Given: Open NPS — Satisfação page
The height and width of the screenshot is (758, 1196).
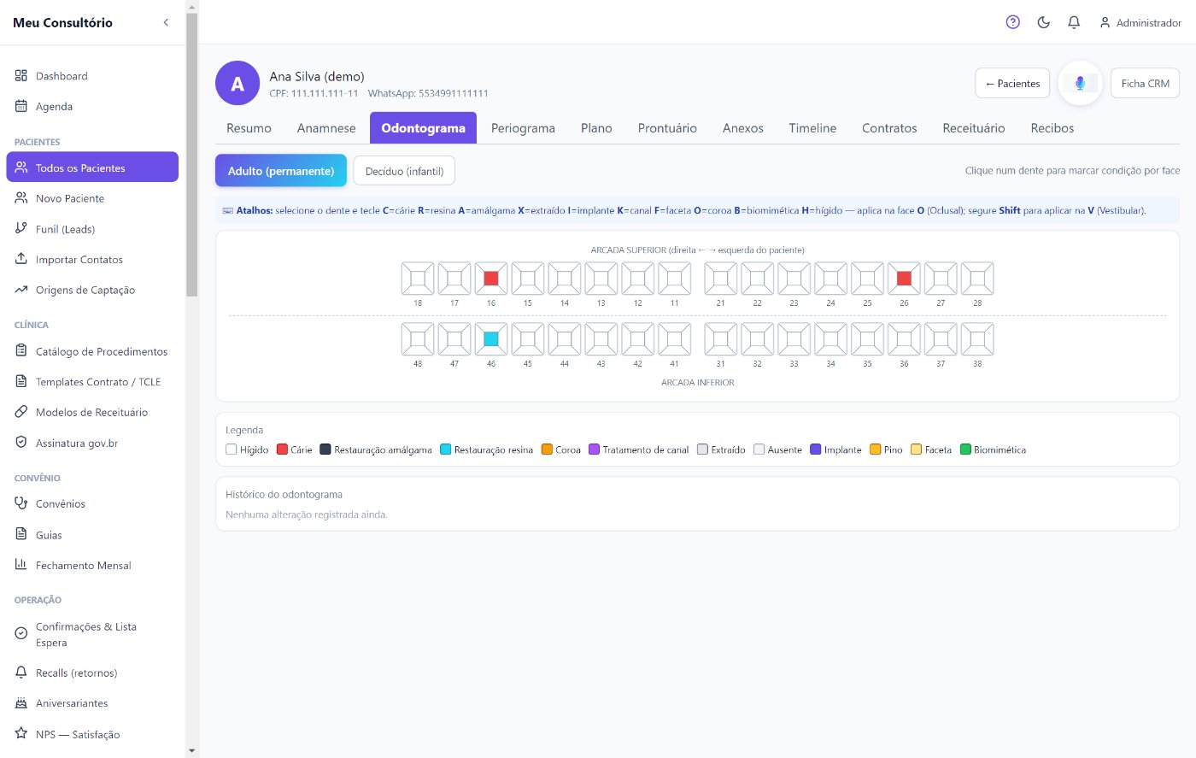Looking at the screenshot, I should pyautogui.click(x=92, y=735).
